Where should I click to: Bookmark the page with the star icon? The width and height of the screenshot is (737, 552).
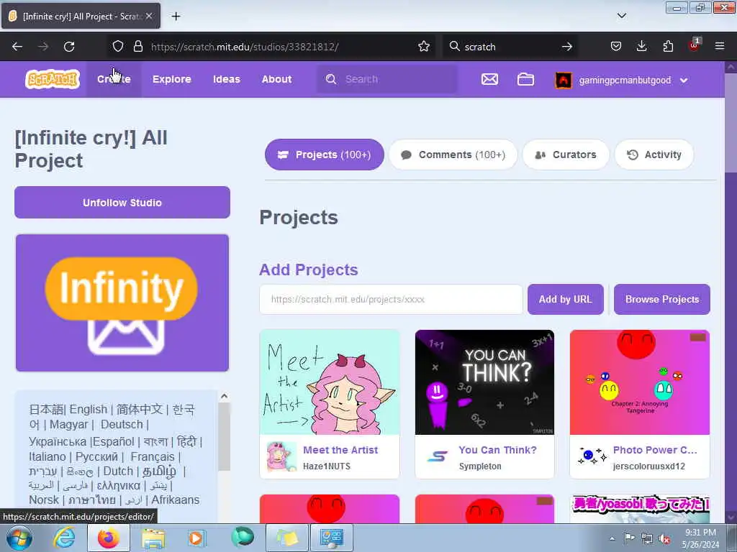pos(423,47)
